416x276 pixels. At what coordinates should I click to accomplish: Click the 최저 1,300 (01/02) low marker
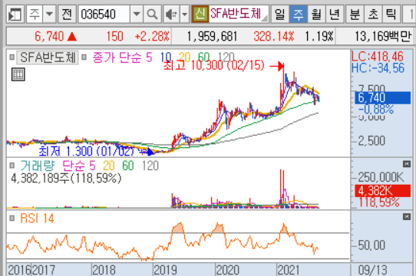(x=87, y=151)
